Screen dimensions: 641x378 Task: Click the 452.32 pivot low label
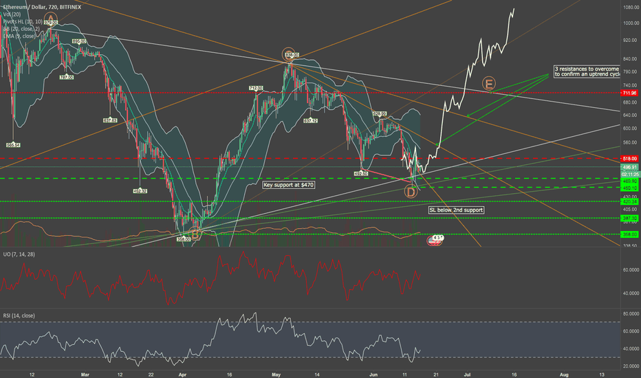tap(140, 191)
